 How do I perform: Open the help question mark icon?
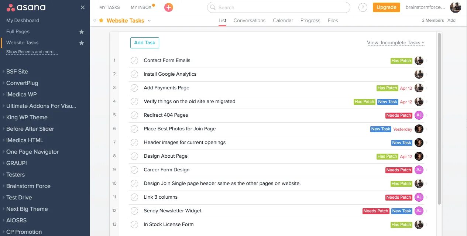tap(363, 7)
